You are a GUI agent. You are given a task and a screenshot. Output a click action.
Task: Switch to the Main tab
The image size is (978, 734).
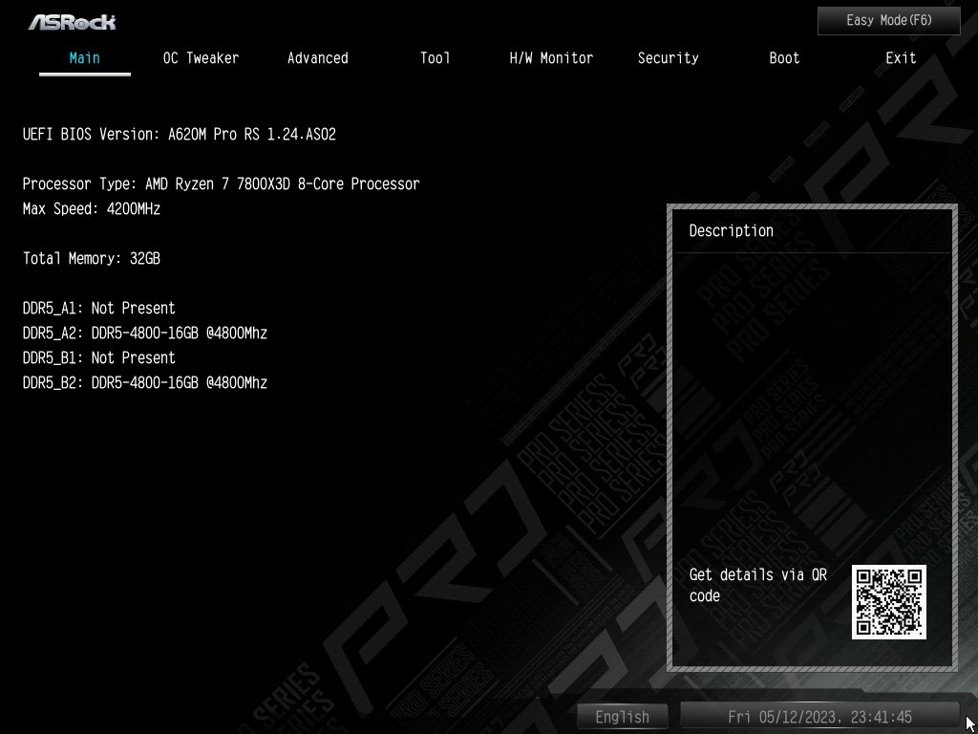click(x=85, y=58)
